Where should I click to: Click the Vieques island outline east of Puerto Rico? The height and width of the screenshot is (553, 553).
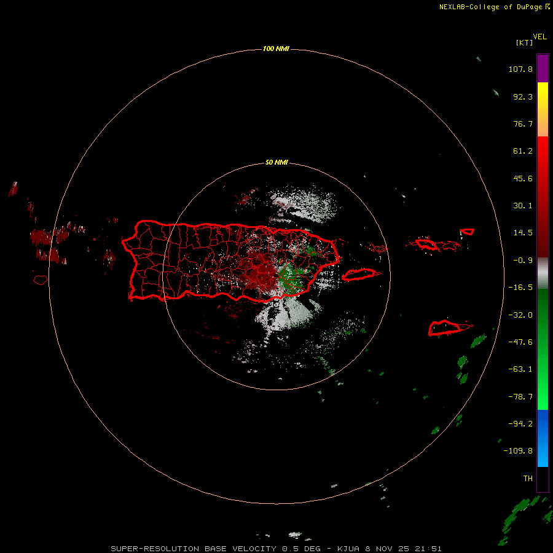359,275
